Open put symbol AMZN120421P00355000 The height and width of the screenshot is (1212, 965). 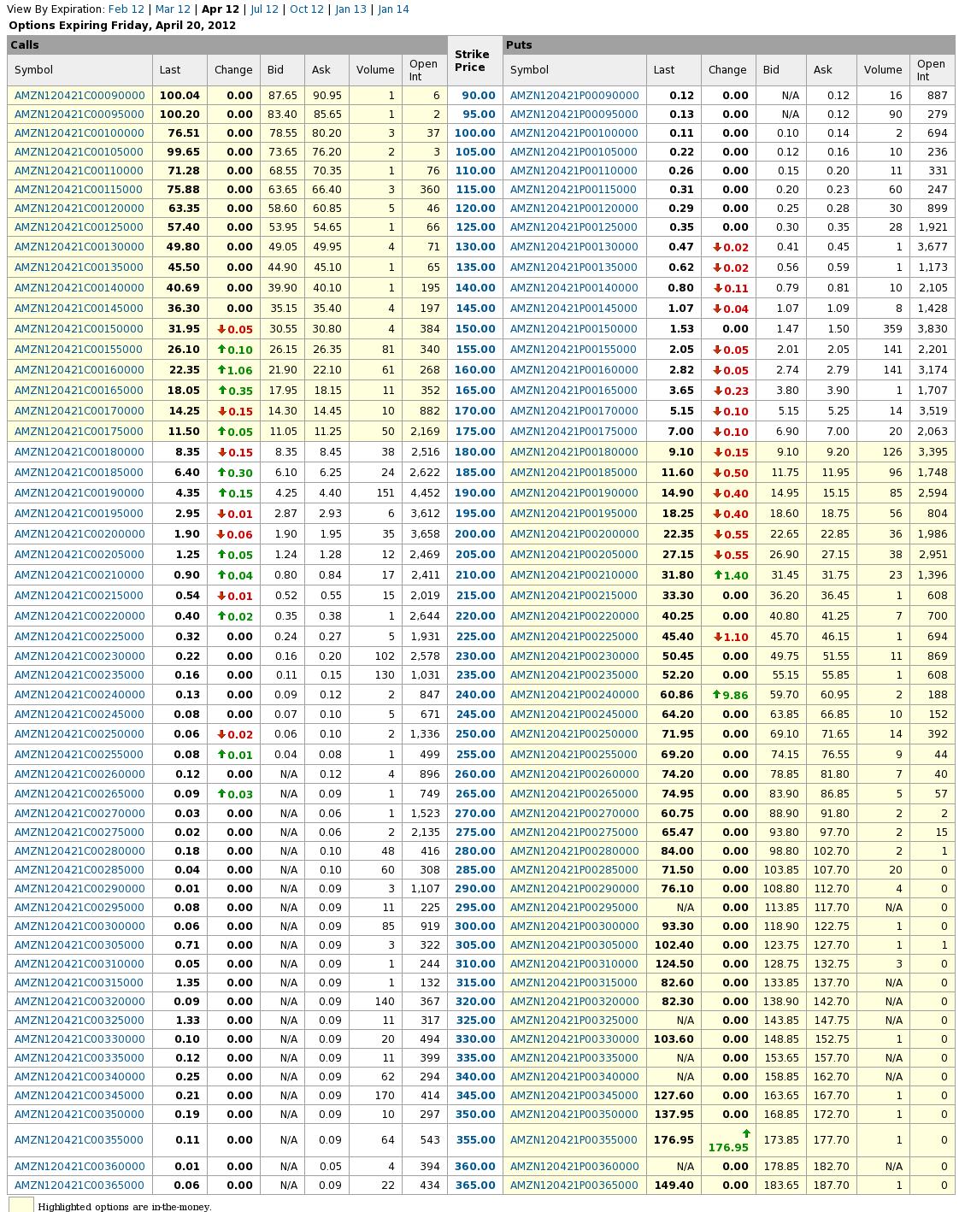point(574,1139)
